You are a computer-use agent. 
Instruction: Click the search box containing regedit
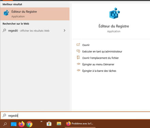pos(75,116)
